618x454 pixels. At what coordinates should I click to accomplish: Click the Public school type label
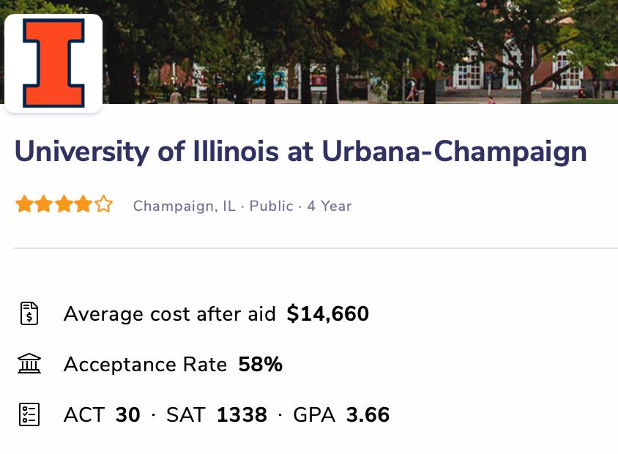[271, 206]
